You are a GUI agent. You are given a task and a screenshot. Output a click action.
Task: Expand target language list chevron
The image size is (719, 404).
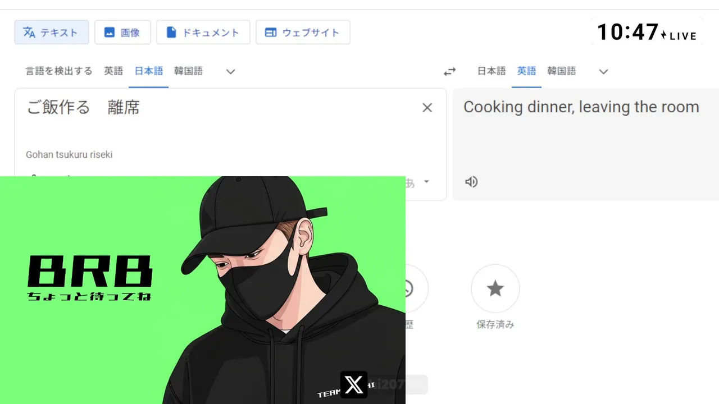point(603,71)
